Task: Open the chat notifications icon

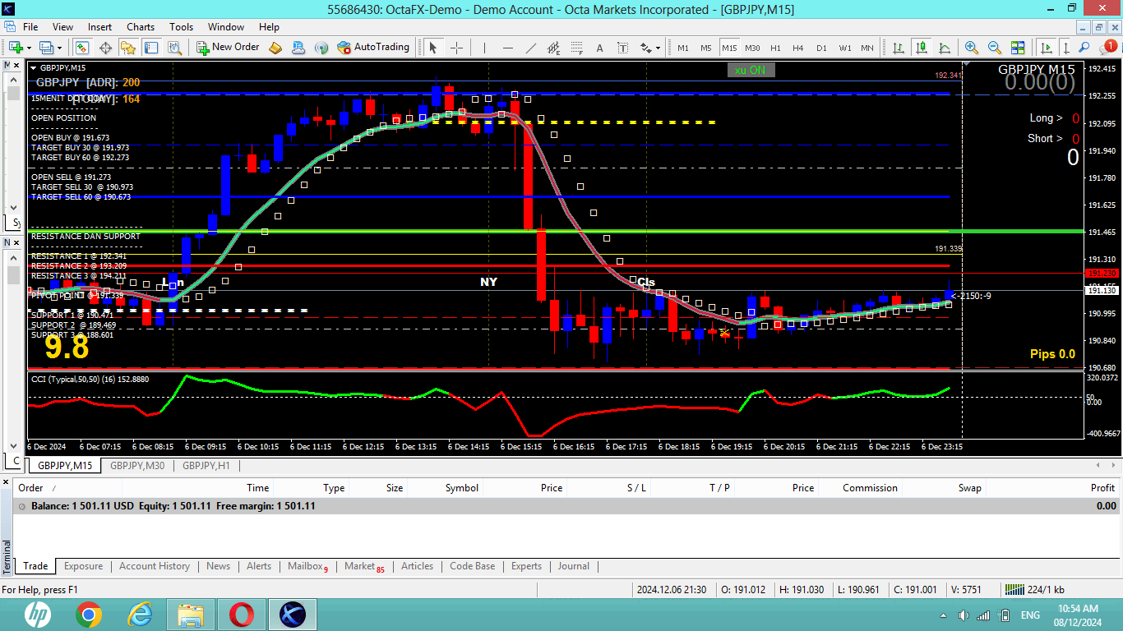Action: (x=1107, y=47)
